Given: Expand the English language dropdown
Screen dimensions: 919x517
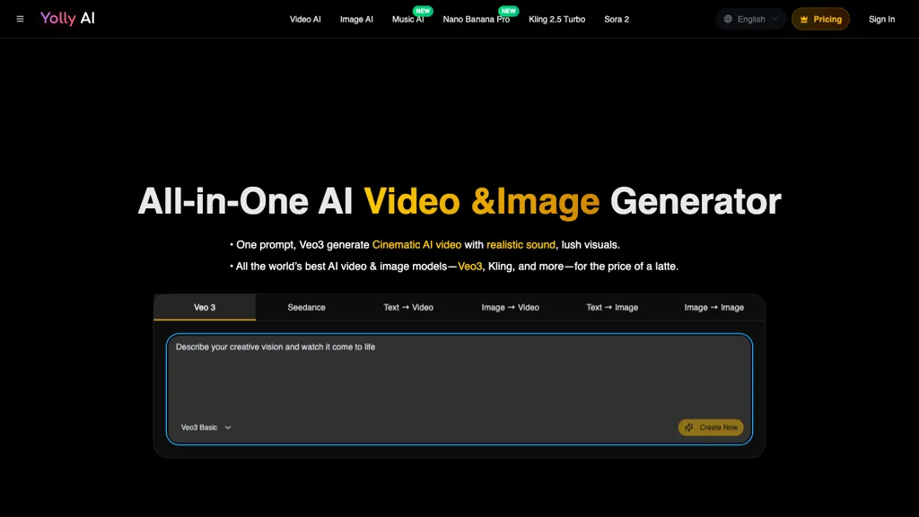Looking at the screenshot, I should point(751,19).
